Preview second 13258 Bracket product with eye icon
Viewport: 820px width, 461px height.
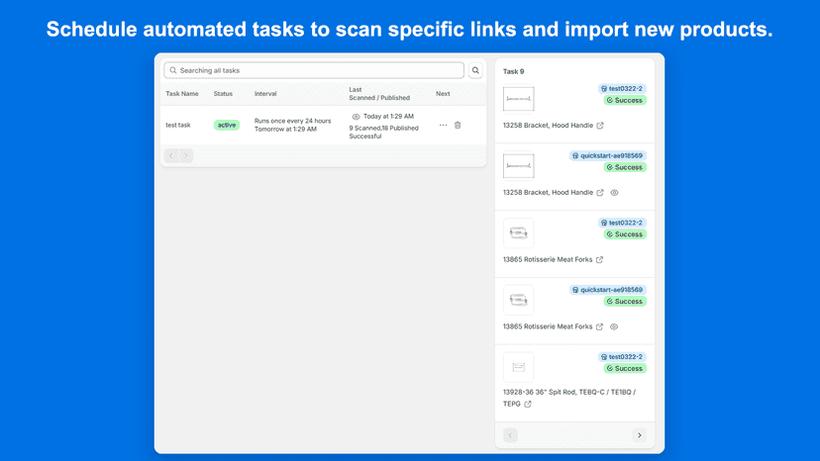coord(614,192)
